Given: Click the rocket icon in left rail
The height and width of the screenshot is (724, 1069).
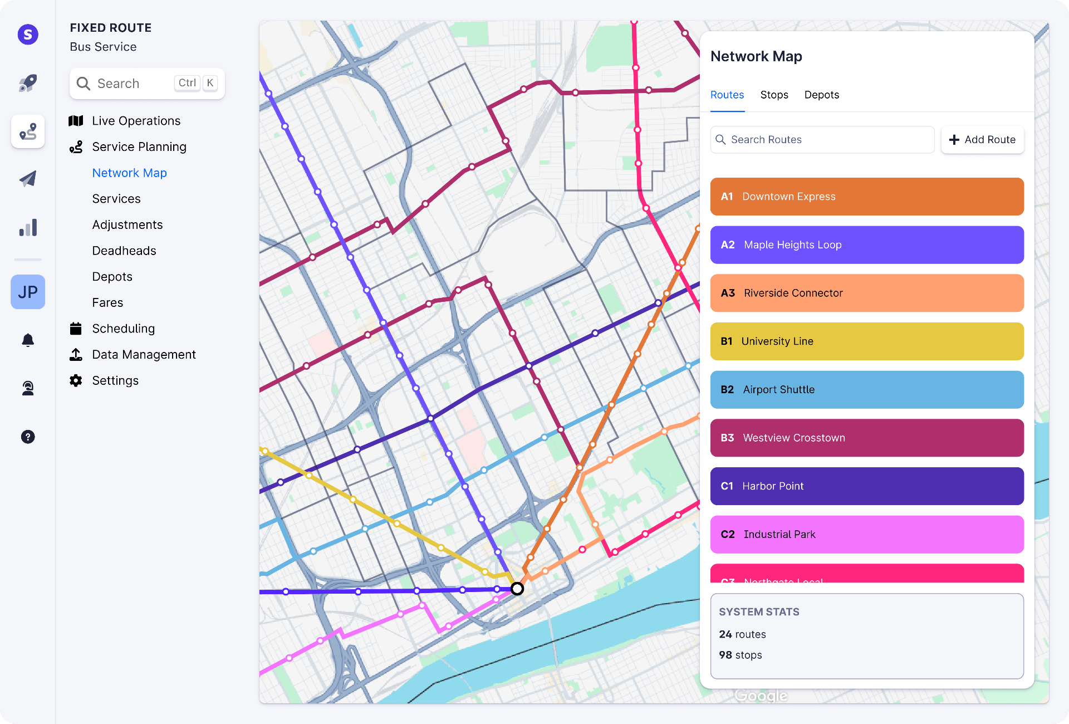Looking at the screenshot, I should (28, 83).
